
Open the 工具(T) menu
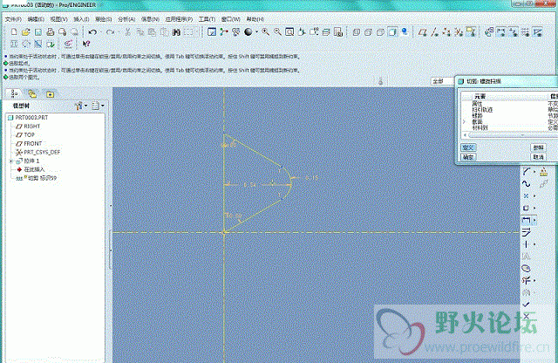click(207, 19)
